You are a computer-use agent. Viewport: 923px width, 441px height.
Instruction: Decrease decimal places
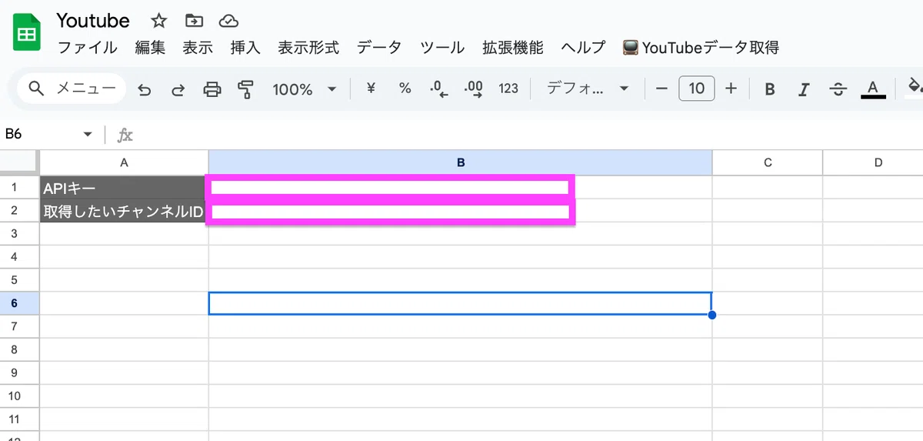[438, 89]
